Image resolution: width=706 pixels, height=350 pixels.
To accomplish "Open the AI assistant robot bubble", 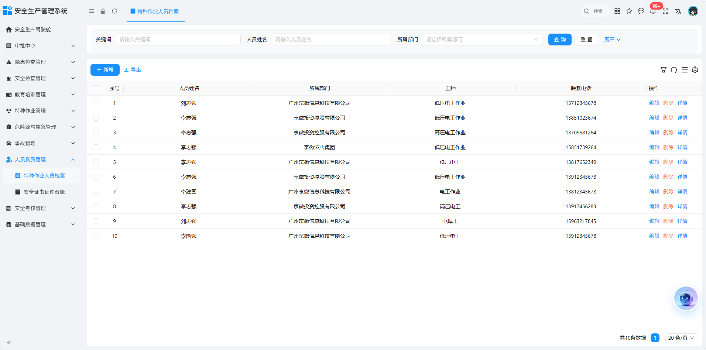I will pos(686,298).
